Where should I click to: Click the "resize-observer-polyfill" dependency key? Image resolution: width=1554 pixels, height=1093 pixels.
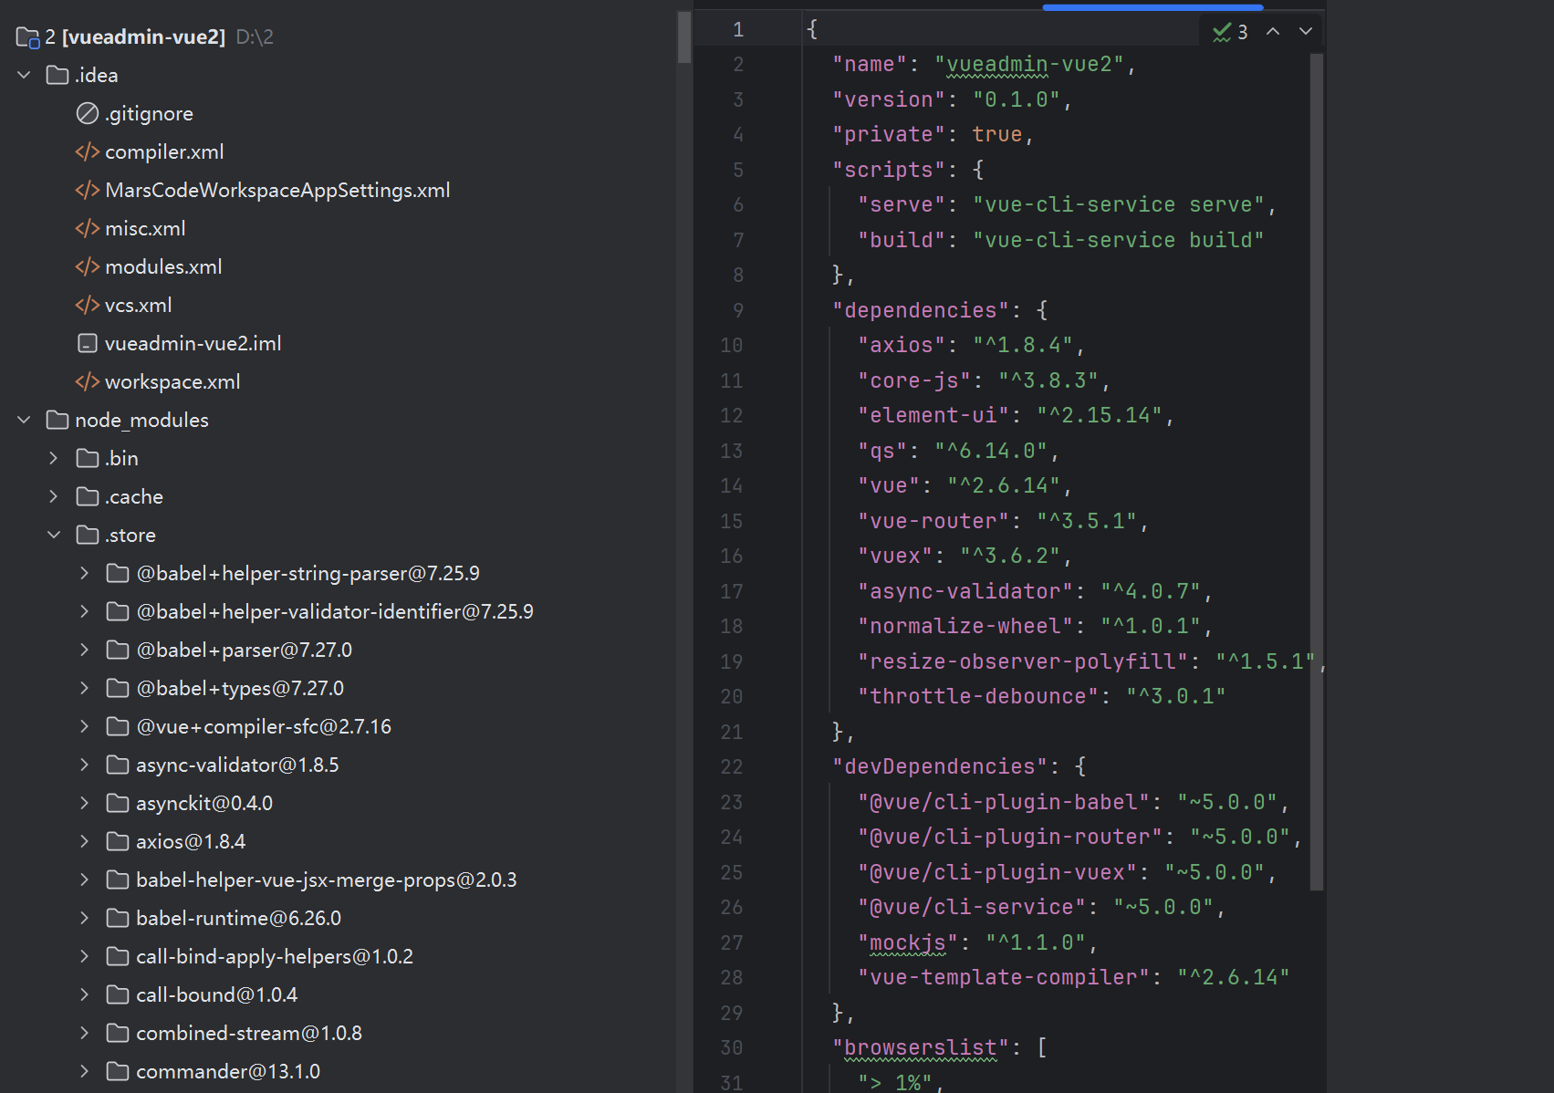[1022, 661]
